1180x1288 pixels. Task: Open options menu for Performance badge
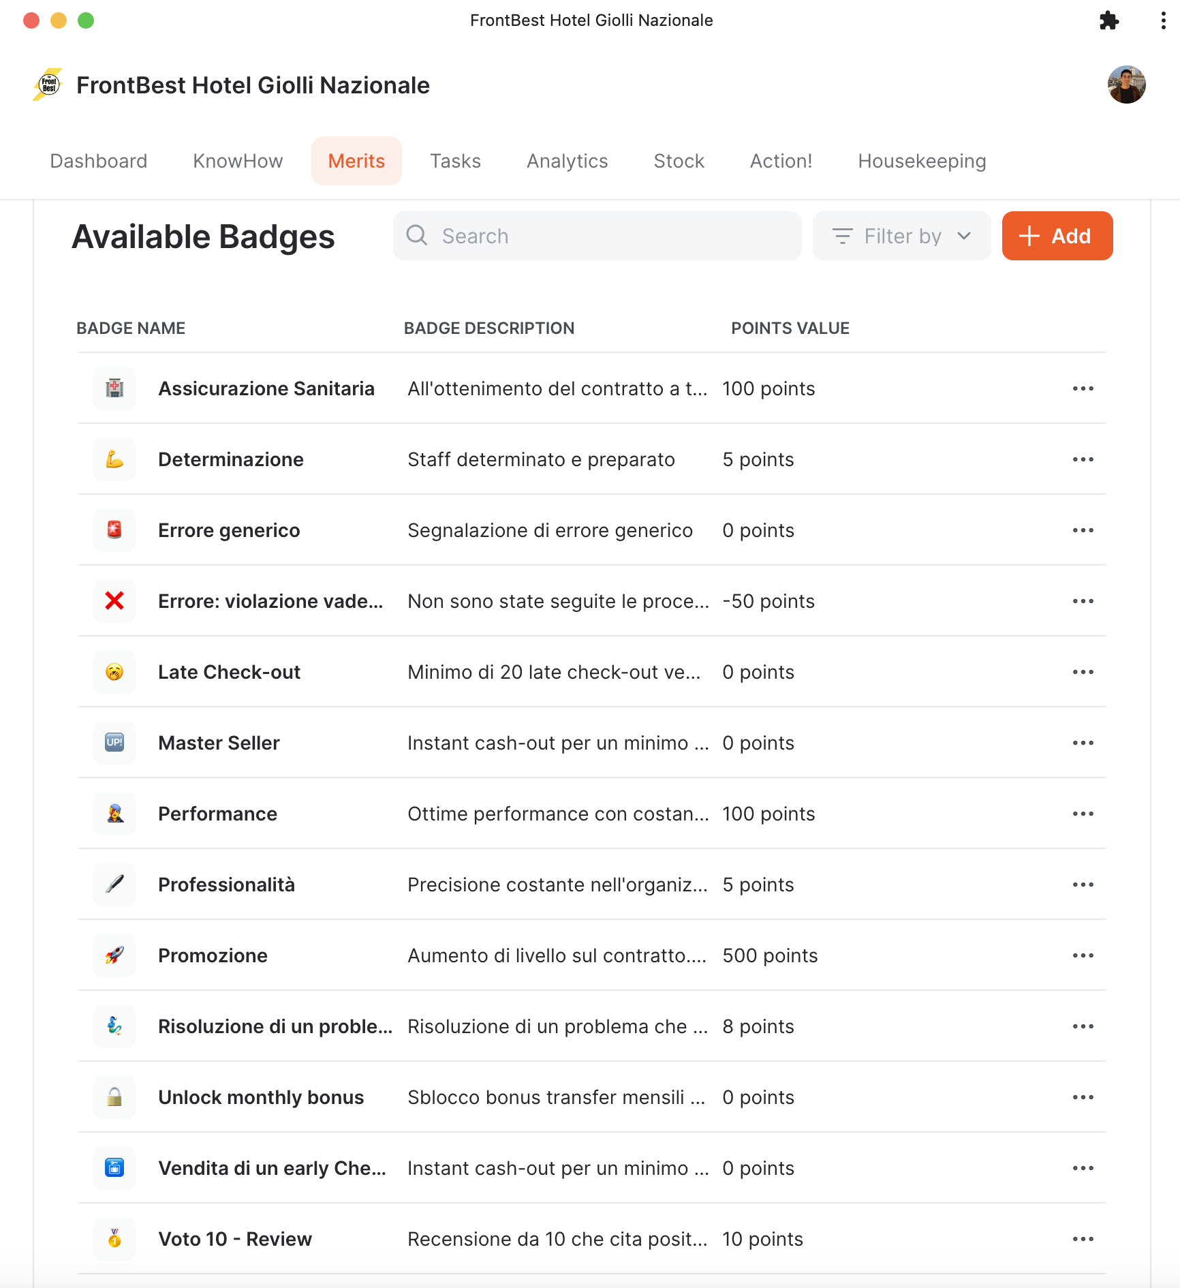point(1083,814)
